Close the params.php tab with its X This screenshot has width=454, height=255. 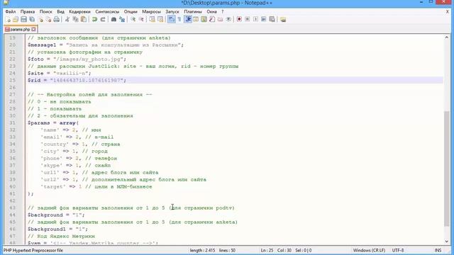click(x=33, y=29)
